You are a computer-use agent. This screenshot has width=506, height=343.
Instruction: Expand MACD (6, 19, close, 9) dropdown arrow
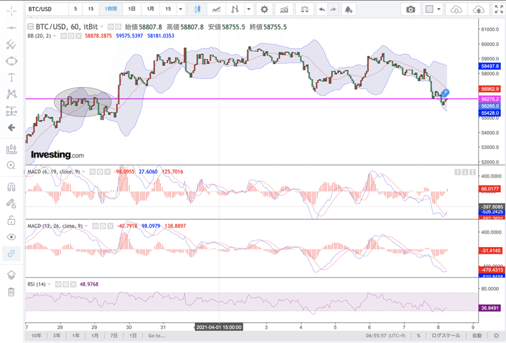83,172
